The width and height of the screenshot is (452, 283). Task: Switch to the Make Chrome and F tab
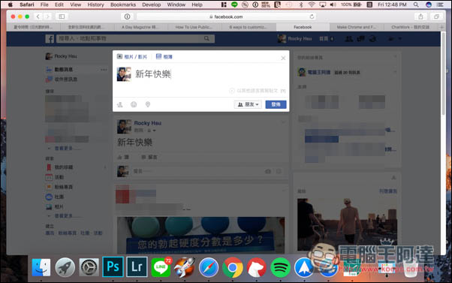click(x=357, y=27)
